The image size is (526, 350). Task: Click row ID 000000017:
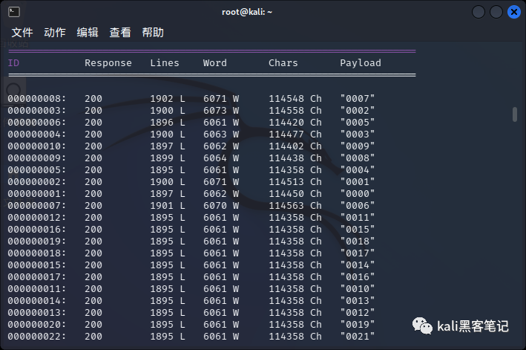[37, 276]
